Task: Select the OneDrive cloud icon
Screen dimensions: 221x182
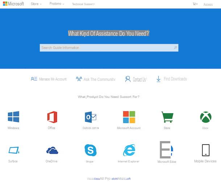Action: (x=52, y=150)
